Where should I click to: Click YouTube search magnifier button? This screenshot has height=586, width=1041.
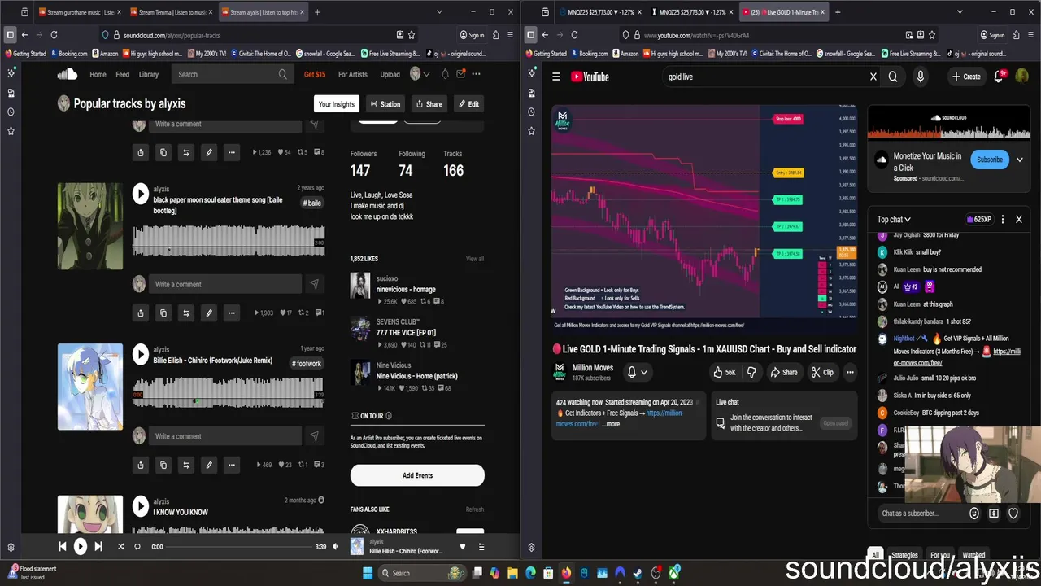click(x=893, y=77)
